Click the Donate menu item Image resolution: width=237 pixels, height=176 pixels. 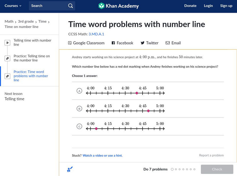pos(190,6)
